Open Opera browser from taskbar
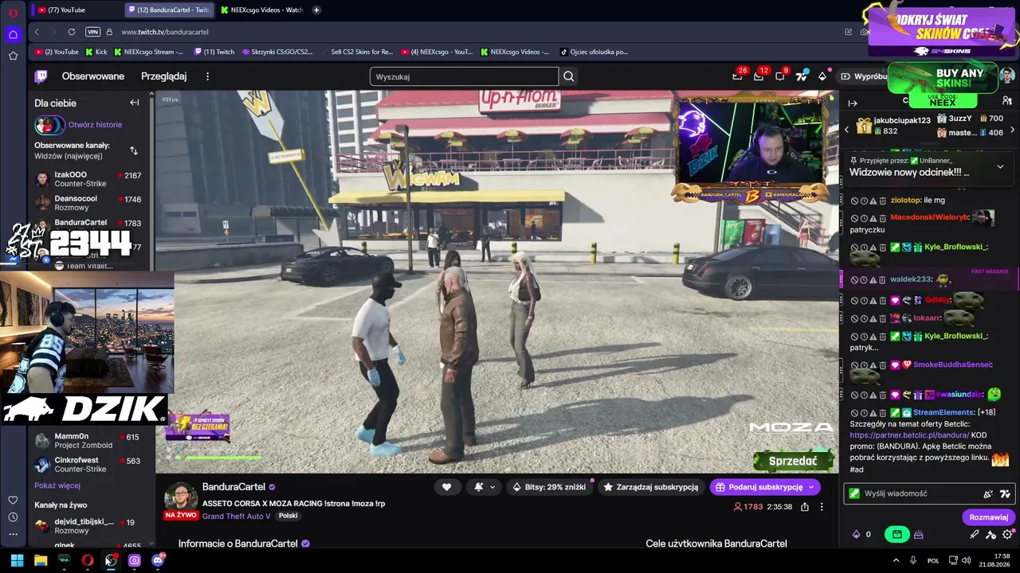The image size is (1020, 573). coord(88,560)
